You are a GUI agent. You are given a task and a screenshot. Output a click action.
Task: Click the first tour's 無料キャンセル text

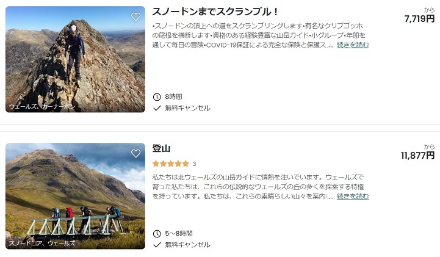pyautogui.click(x=187, y=108)
